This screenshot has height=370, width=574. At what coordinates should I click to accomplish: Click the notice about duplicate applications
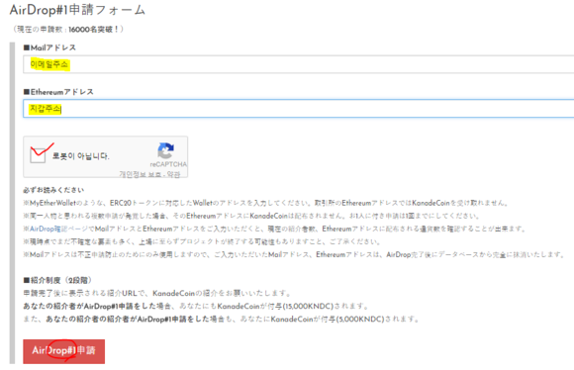tap(251, 216)
